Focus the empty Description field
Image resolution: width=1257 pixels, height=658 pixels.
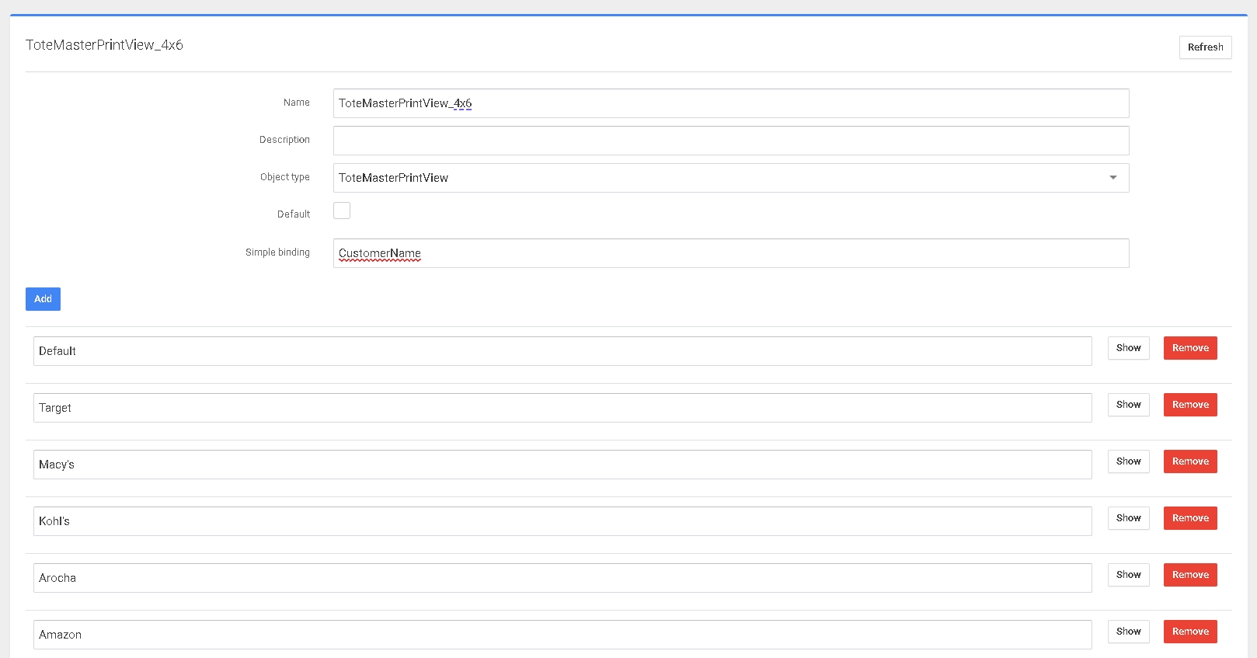coord(730,141)
